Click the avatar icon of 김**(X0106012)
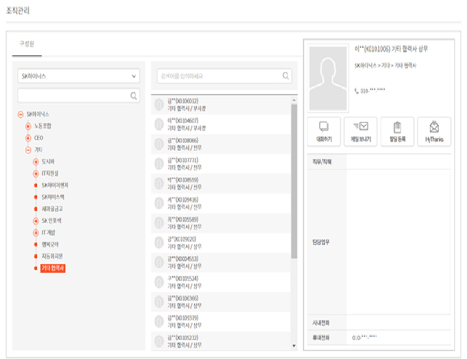Screen dimensions: 467x359 pos(159,105)
